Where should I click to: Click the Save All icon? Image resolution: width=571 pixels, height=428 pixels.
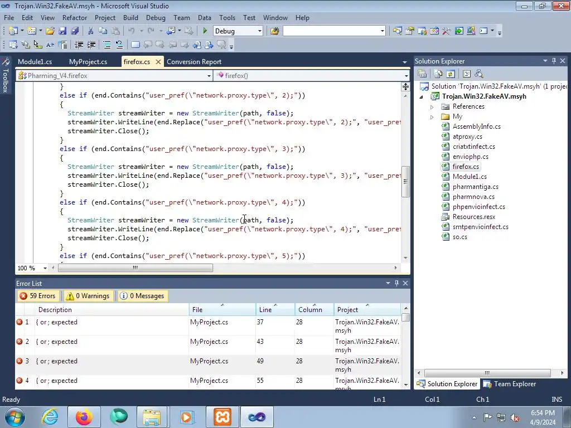(x=75, y=31)
